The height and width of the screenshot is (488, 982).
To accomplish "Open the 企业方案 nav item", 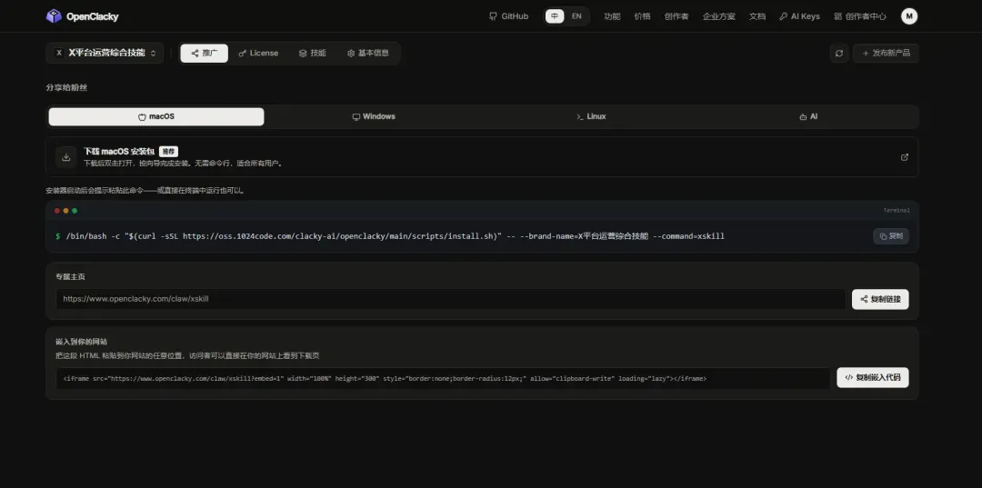I will 719,16.
